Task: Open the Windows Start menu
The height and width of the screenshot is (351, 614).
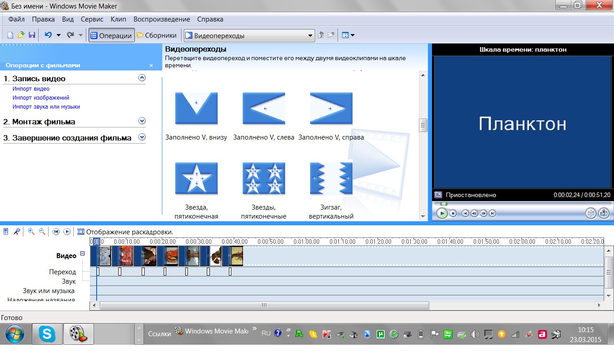Action: click(x=15, y=334)
